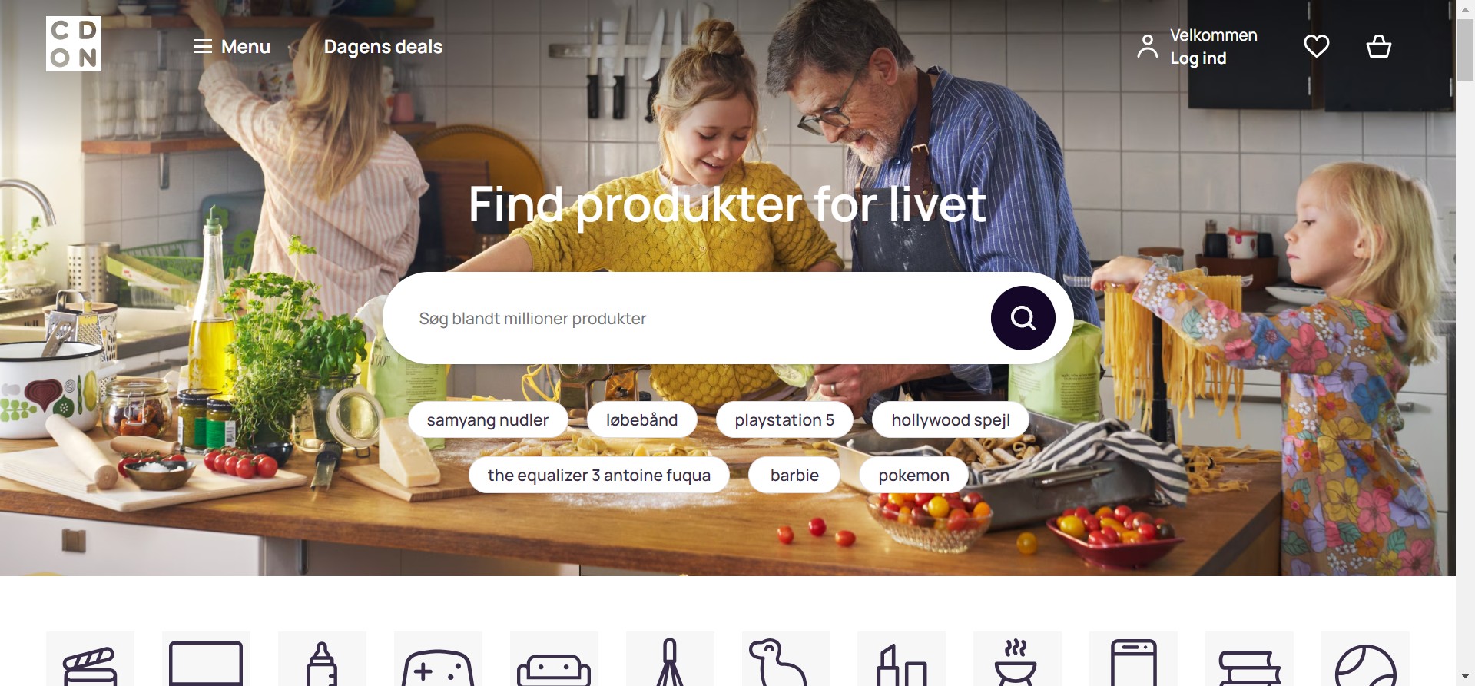1475x686 pixels.
Task: Select the 'samyang nudler' suggestion
Action: (488, 420)
